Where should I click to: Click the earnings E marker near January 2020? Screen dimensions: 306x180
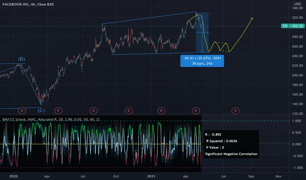pyautogui.click(x=22, y=111)
